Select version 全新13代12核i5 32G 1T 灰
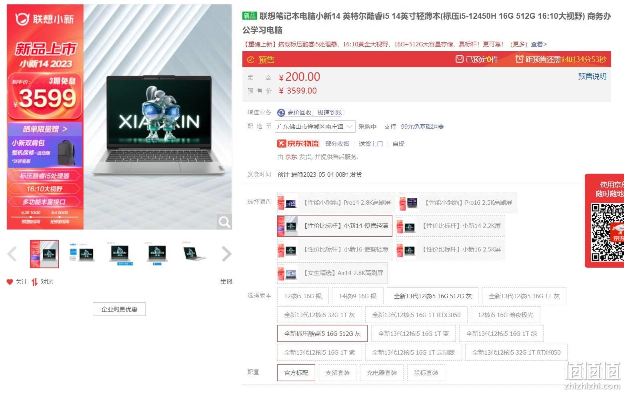 (x=319, y=315)
